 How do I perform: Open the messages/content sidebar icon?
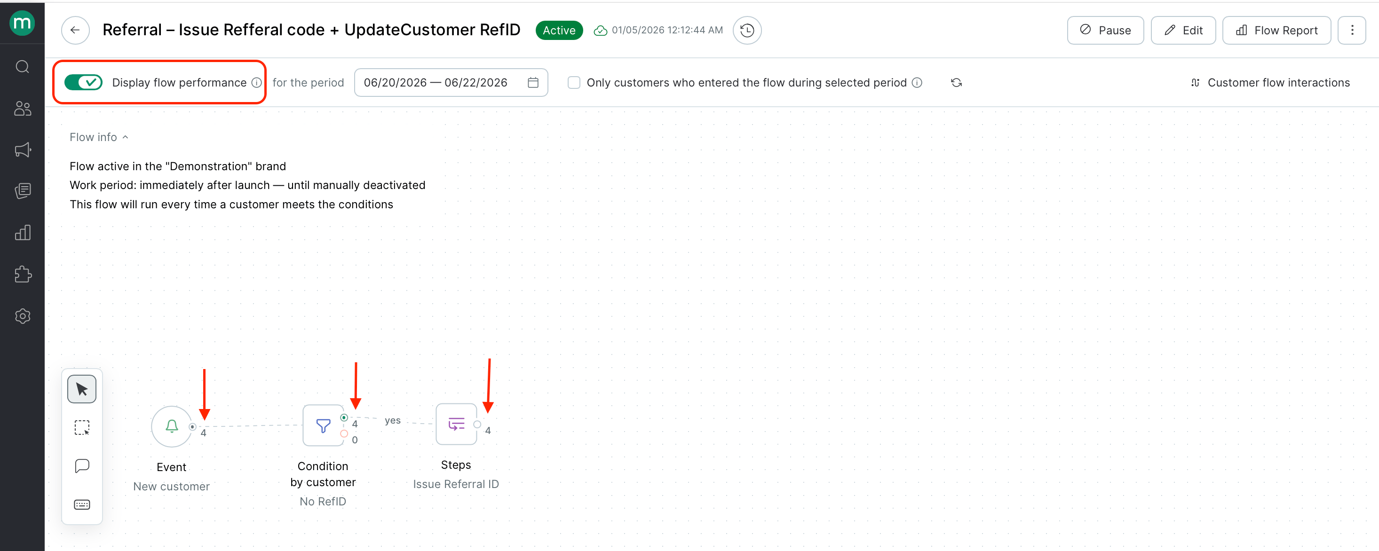click(x=22, y=191)
